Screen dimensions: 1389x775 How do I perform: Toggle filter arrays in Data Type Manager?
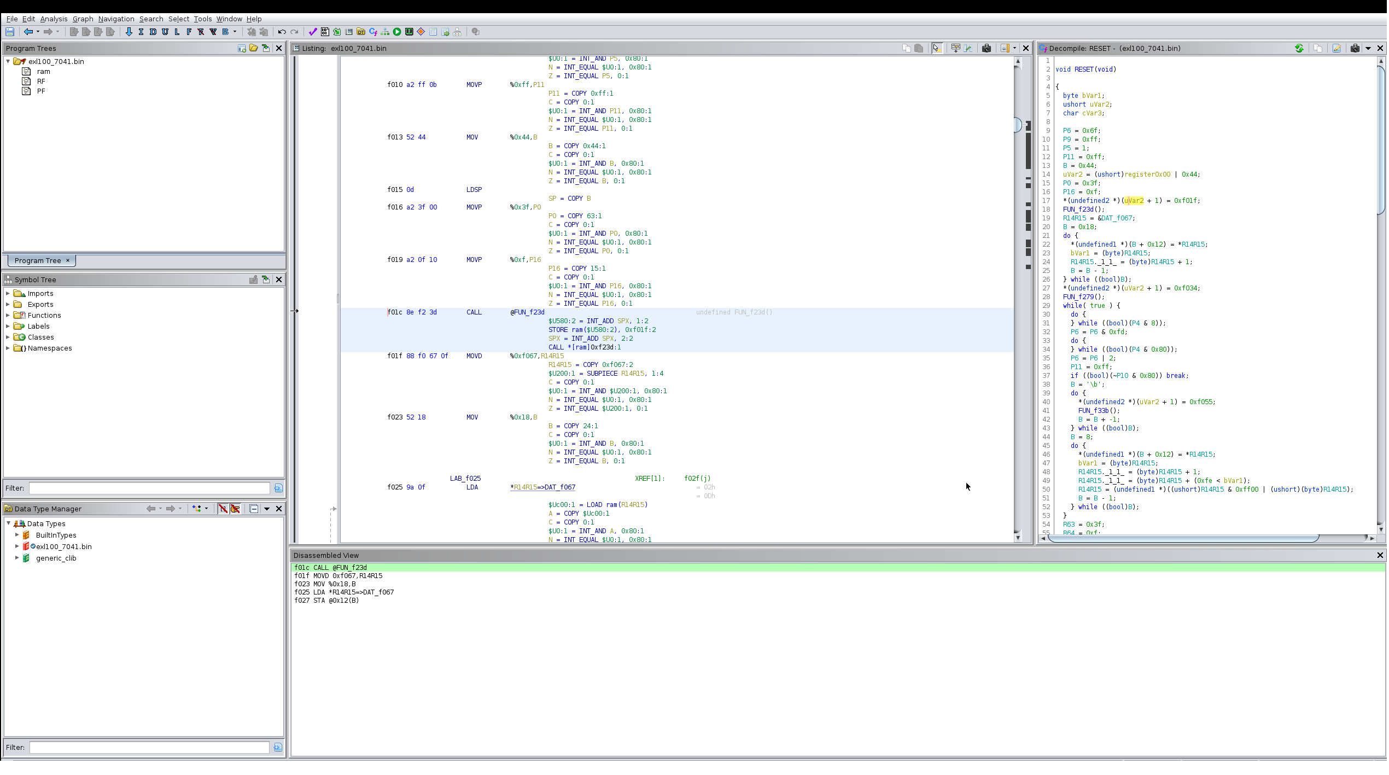tap(223, 509)
